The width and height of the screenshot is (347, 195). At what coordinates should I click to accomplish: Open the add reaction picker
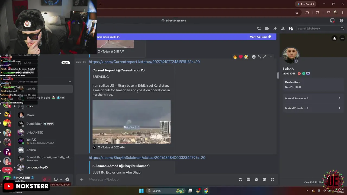[254, 57]
